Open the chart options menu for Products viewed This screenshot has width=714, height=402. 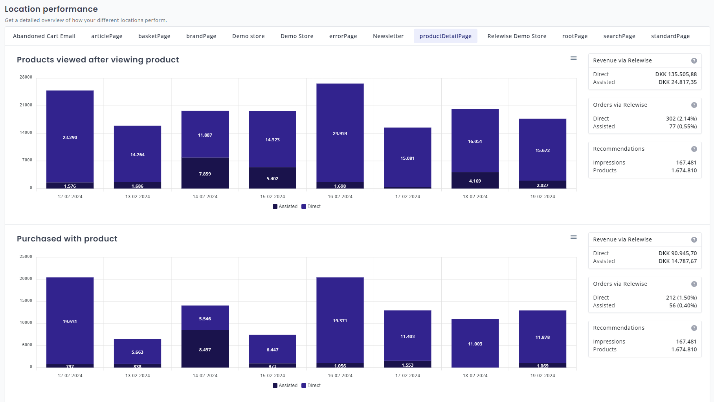click(573, 57)
